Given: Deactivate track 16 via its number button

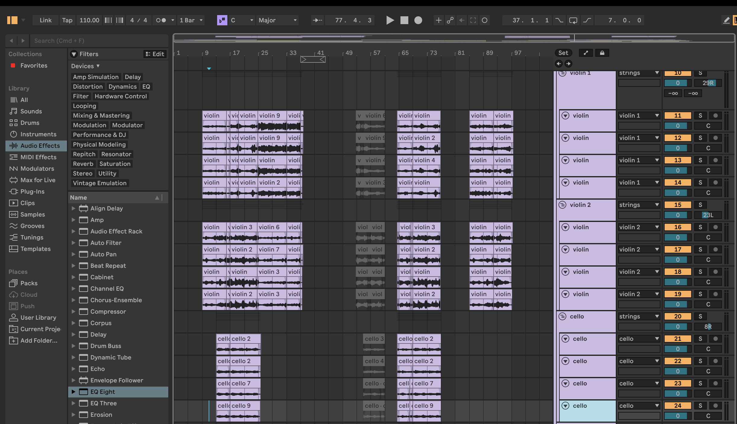Looking at the screenshot, I should tap(678, 227).
